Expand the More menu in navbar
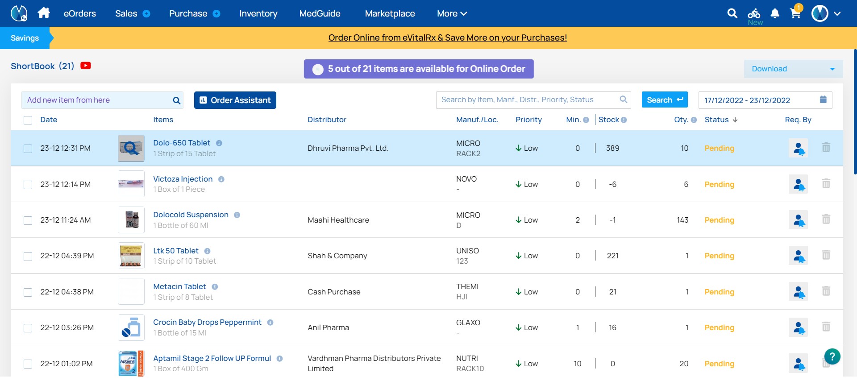The height and width of the screenshot is (381, 857). tap(452, 14)
